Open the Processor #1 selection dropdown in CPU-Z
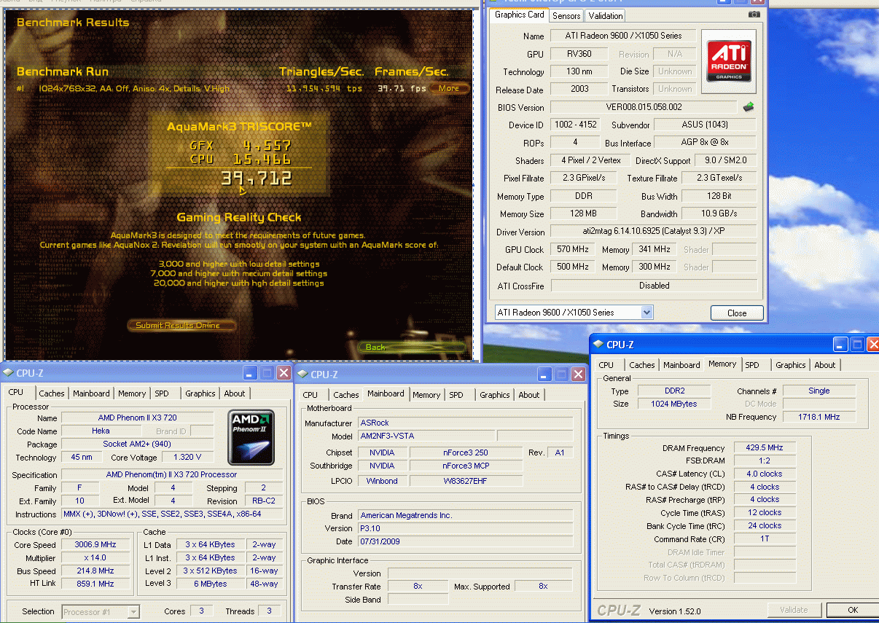The width and height of the screenshot is (879, 623). tap(133, 612)
